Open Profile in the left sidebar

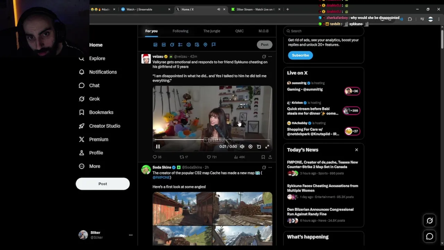pyautogui.click(x=91, y=153)
